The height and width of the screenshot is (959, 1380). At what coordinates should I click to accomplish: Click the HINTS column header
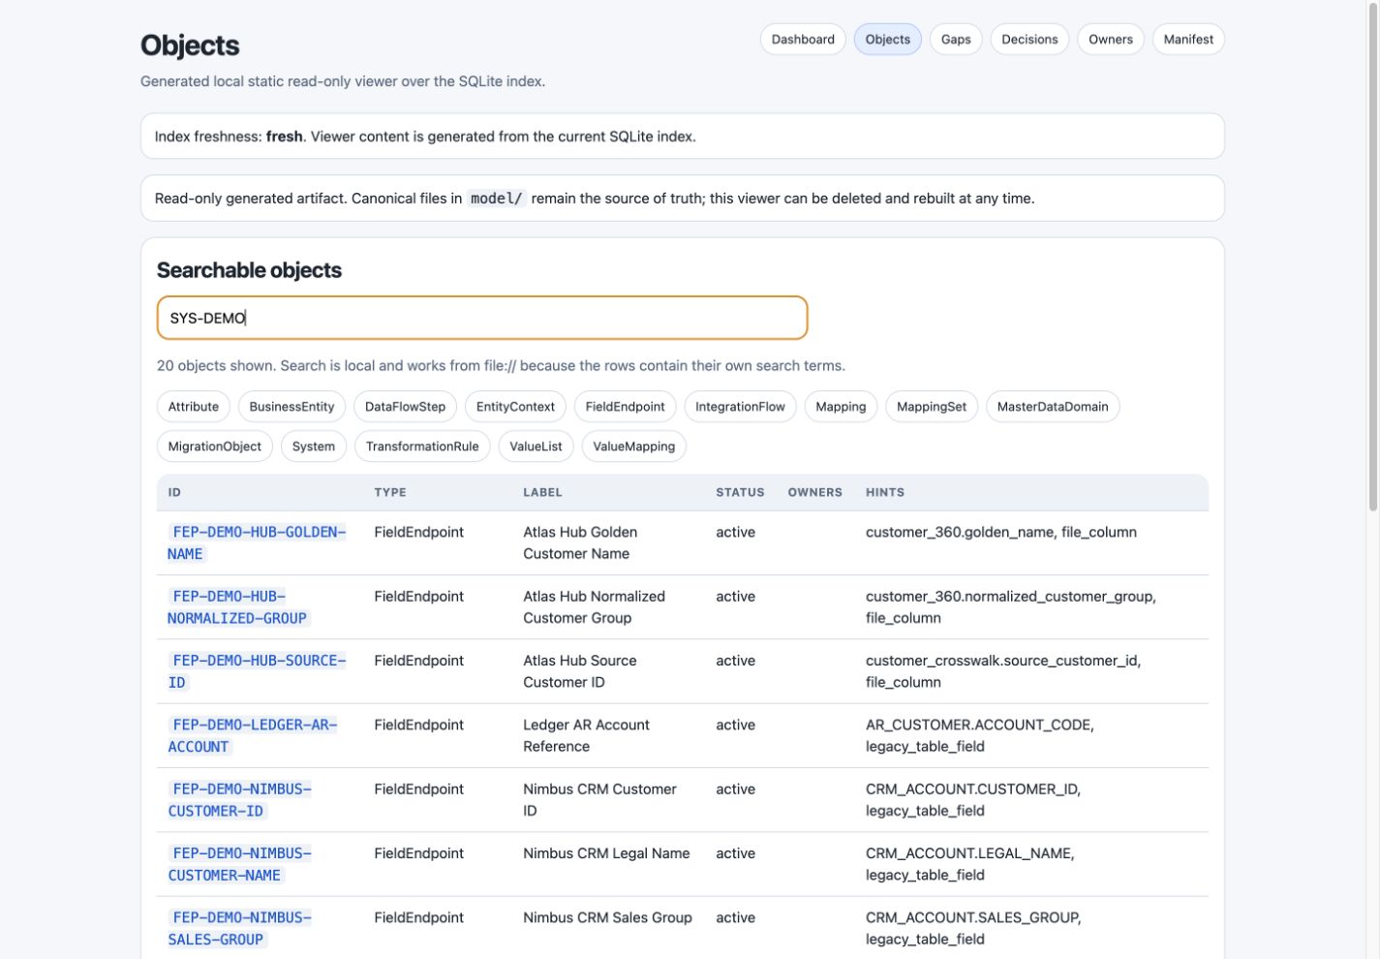click(885, 492)
